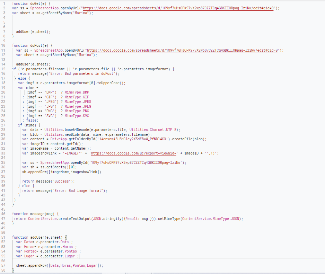Click the sh.appendRow([imageName,imageshowlink]) line

click(x=61, y=172)
